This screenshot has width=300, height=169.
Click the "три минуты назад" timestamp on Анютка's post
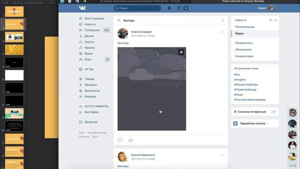coord(143,36)
